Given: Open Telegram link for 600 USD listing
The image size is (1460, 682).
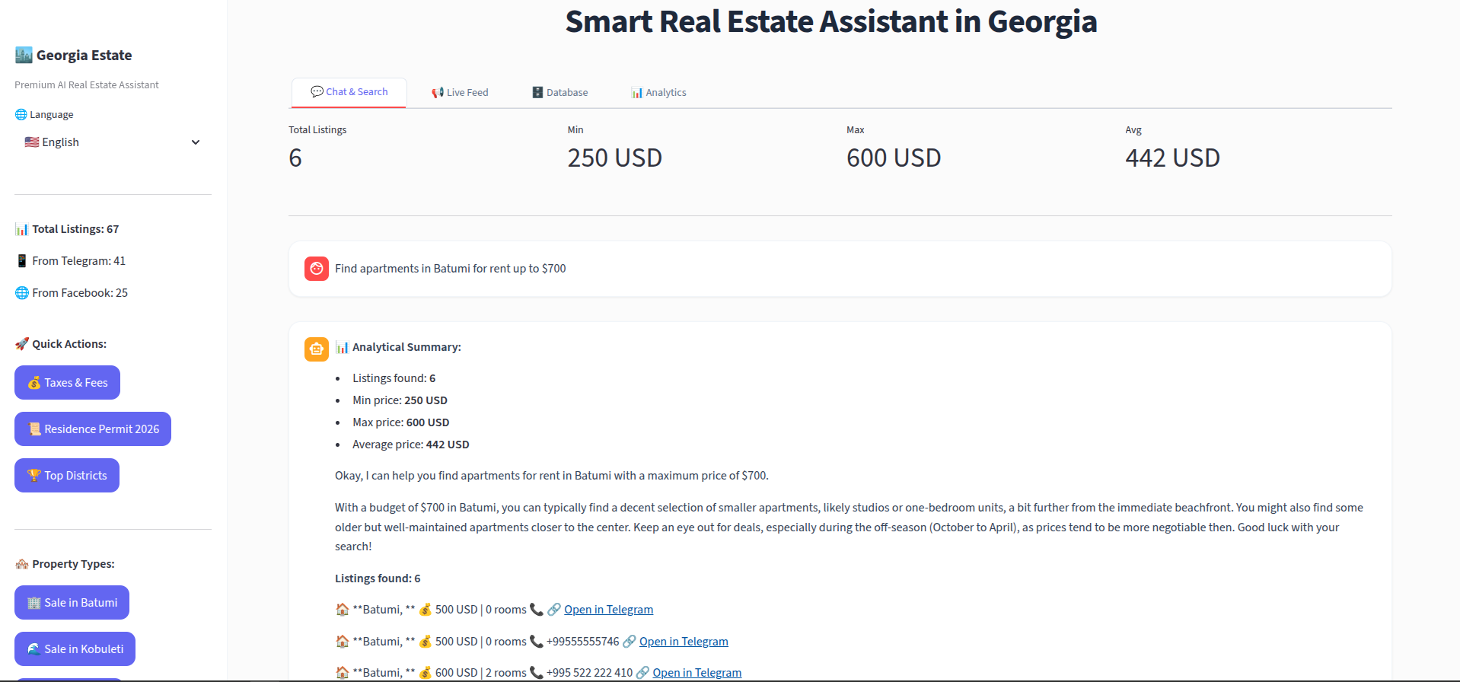Looking at the screenshot, I should [697, 673].
